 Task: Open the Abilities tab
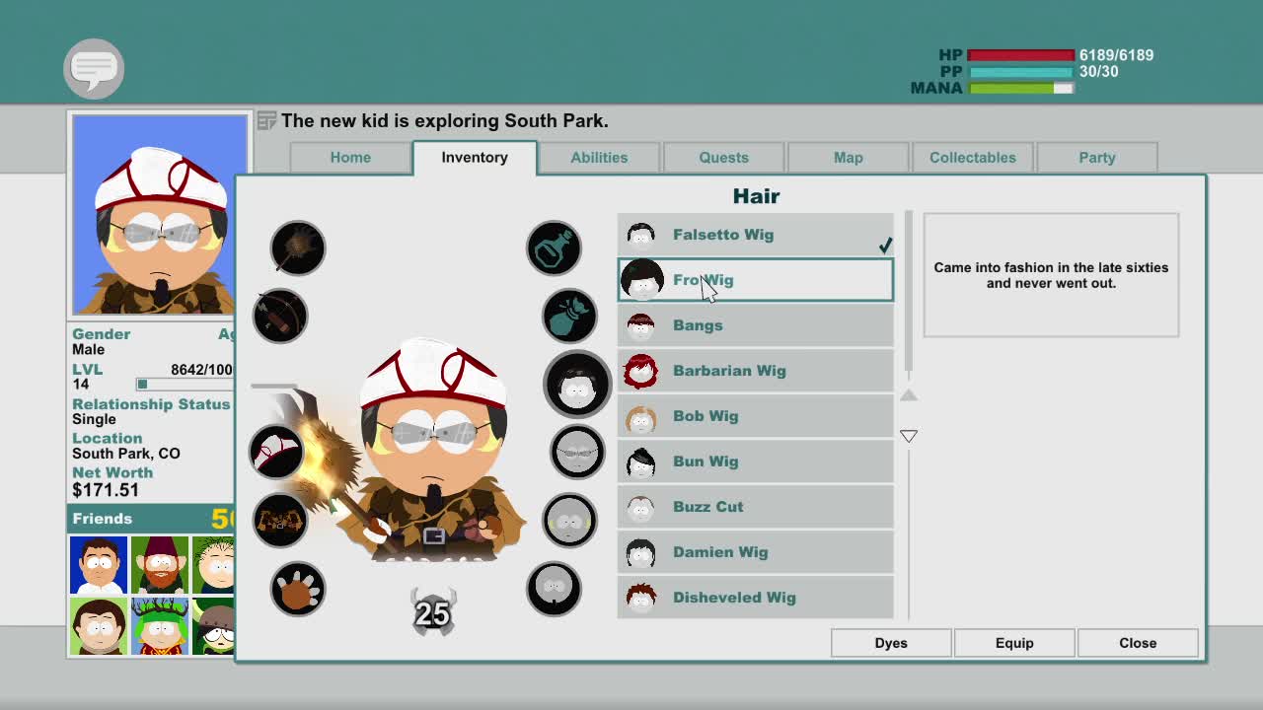tap(599, 158)
